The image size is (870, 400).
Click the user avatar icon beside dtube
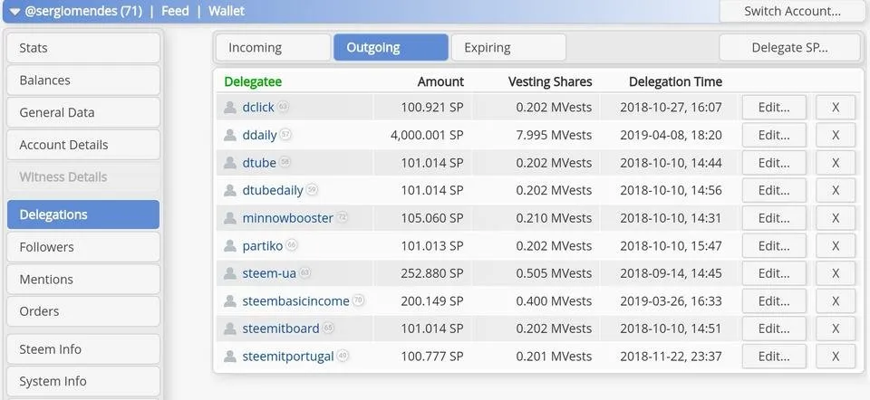pyautogui.click(x=230, y=162)
